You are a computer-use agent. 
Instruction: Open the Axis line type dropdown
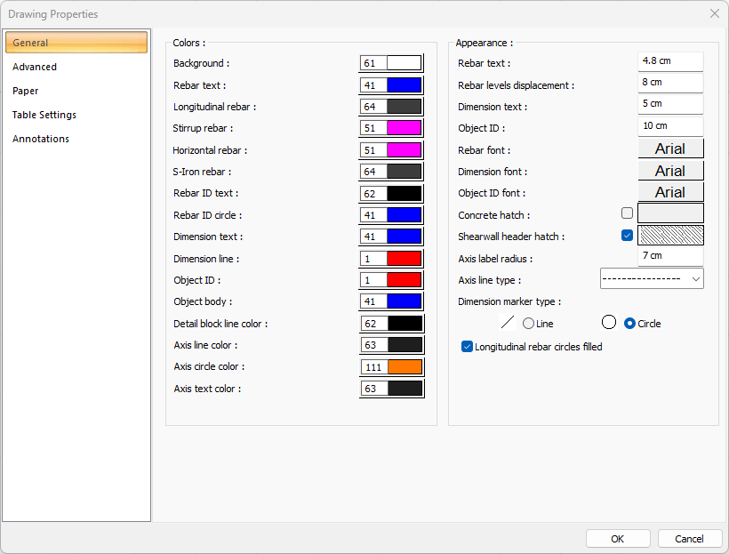[652, 279]
